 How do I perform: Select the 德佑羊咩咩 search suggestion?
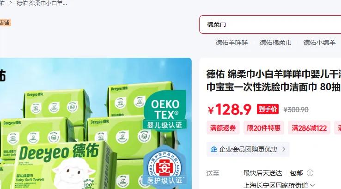(x=231, y=43)
